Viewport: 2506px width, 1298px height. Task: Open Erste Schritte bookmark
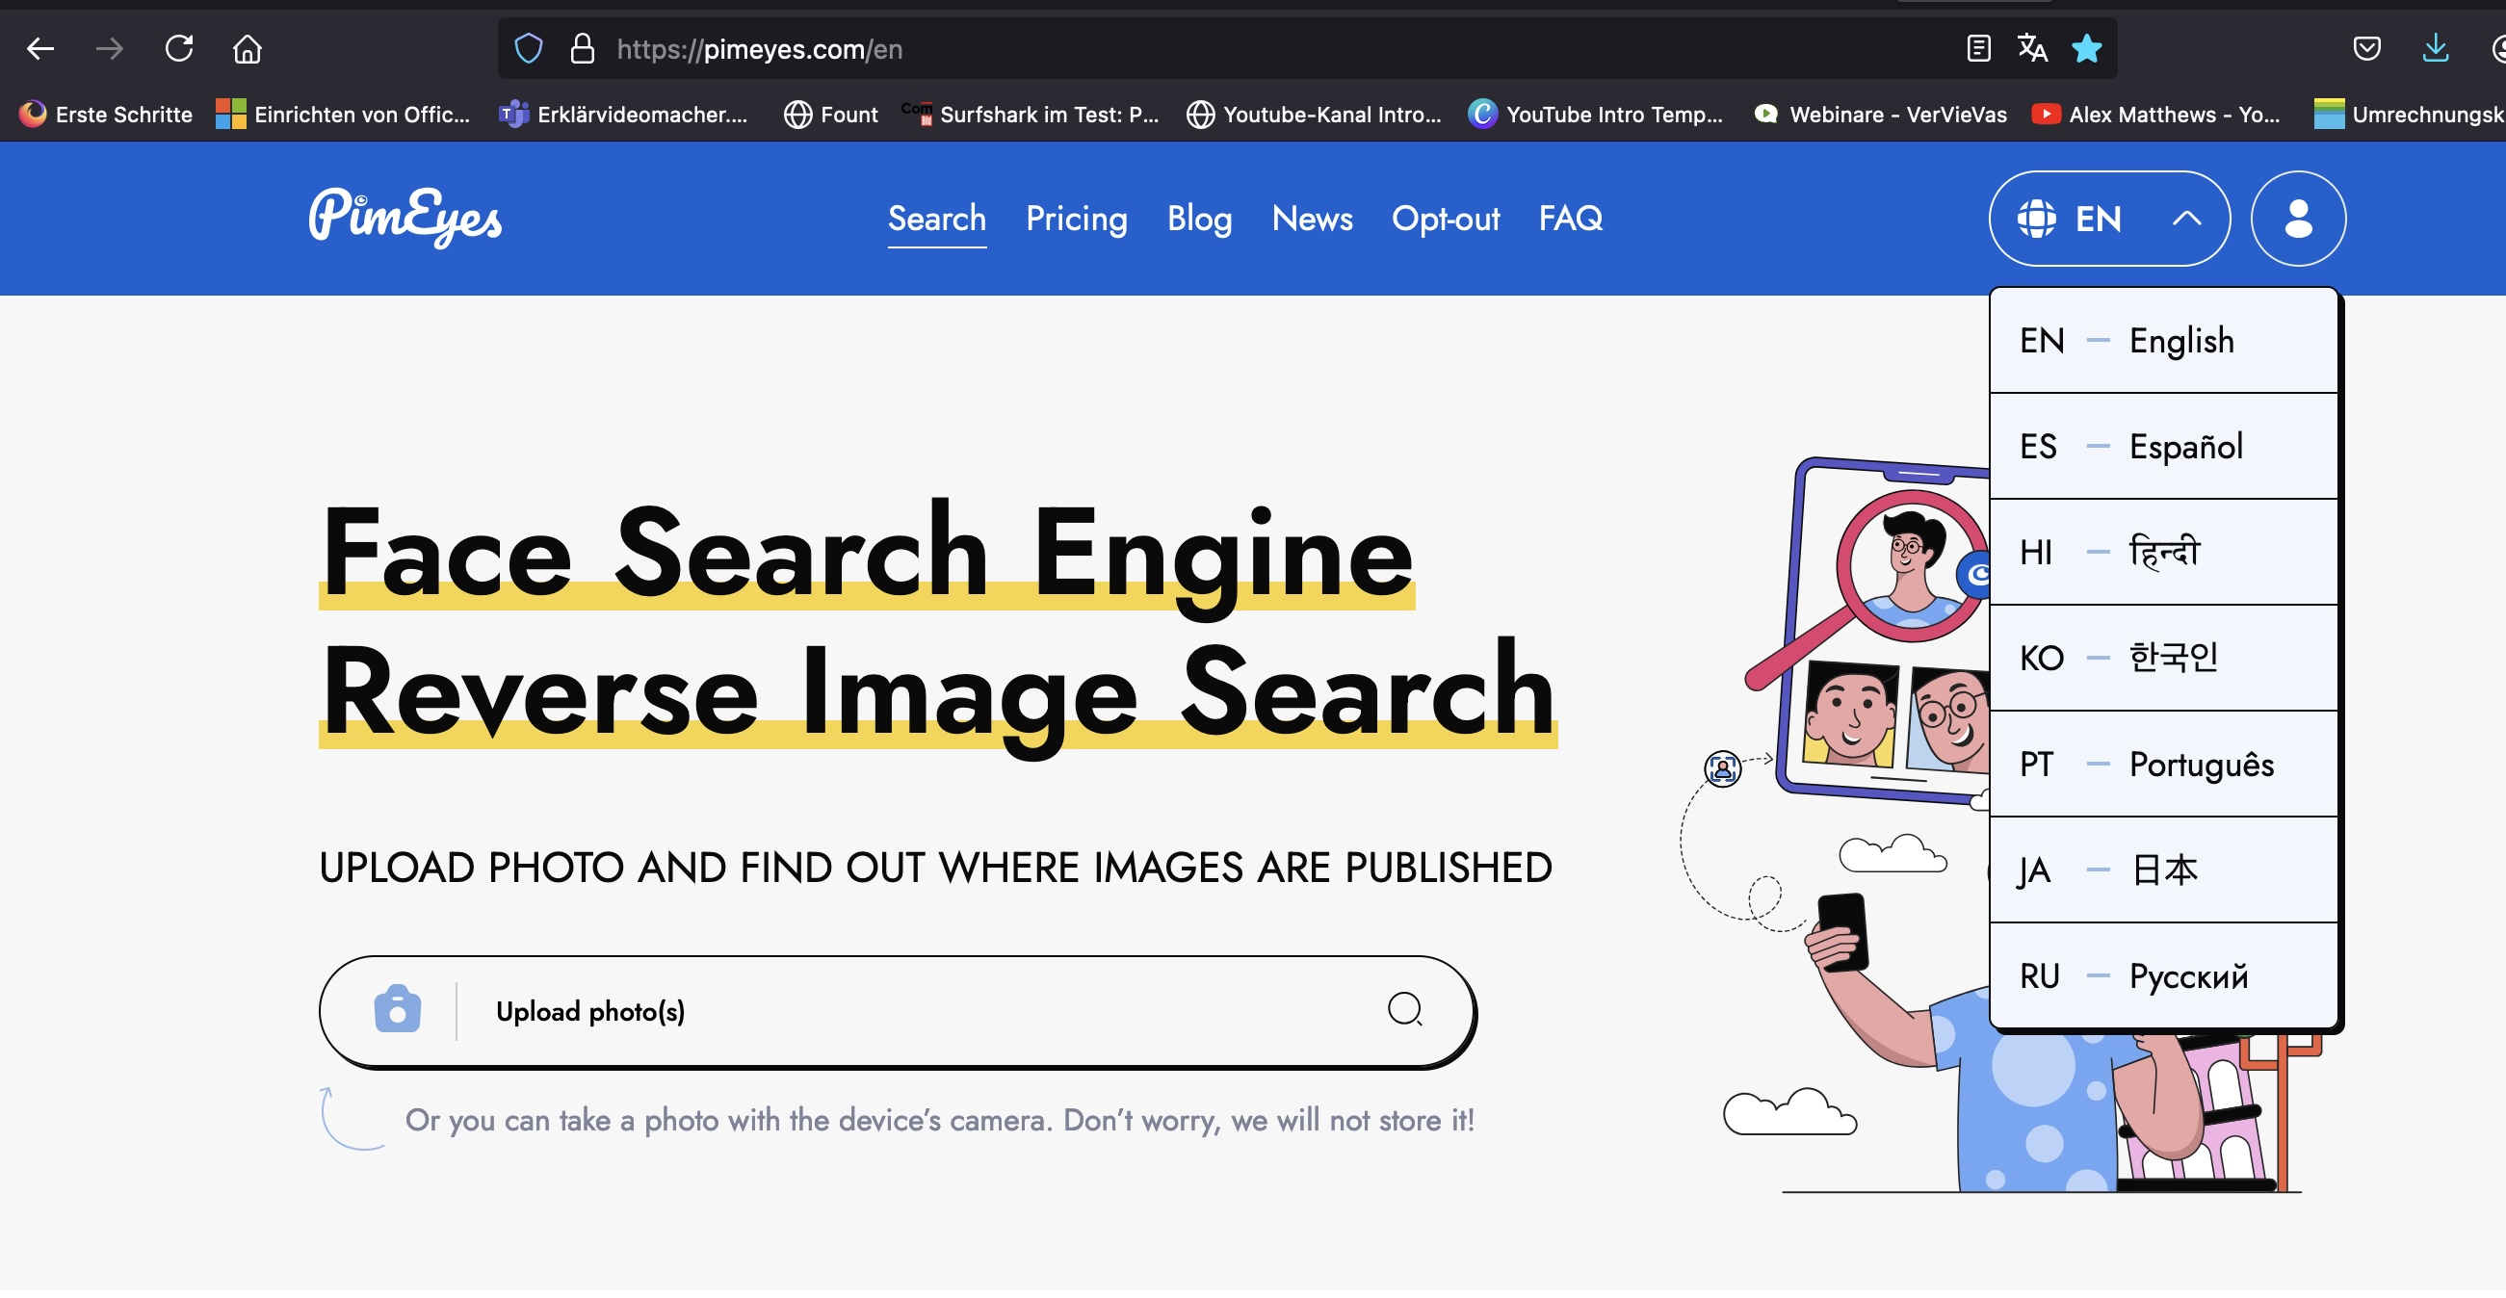106,115
